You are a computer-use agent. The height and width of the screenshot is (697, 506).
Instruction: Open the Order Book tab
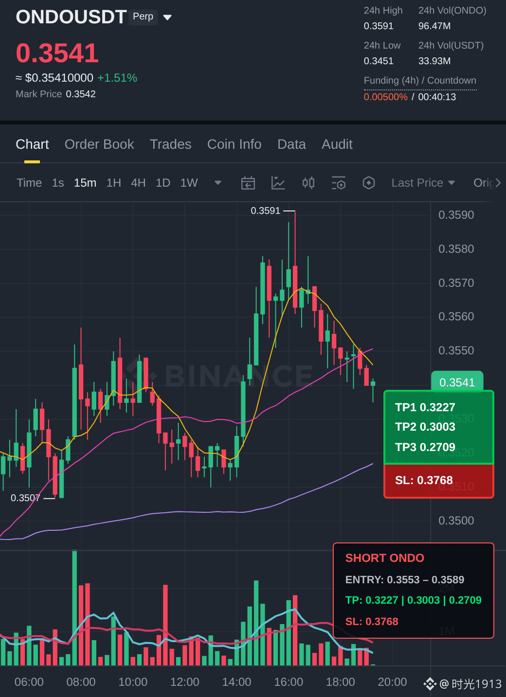[x=99, y=144]
